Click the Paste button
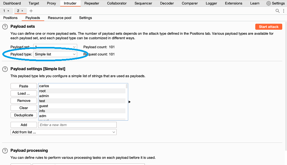Image resolution: width=287 pixels, height=165 pixels. [x=24, y=86]
